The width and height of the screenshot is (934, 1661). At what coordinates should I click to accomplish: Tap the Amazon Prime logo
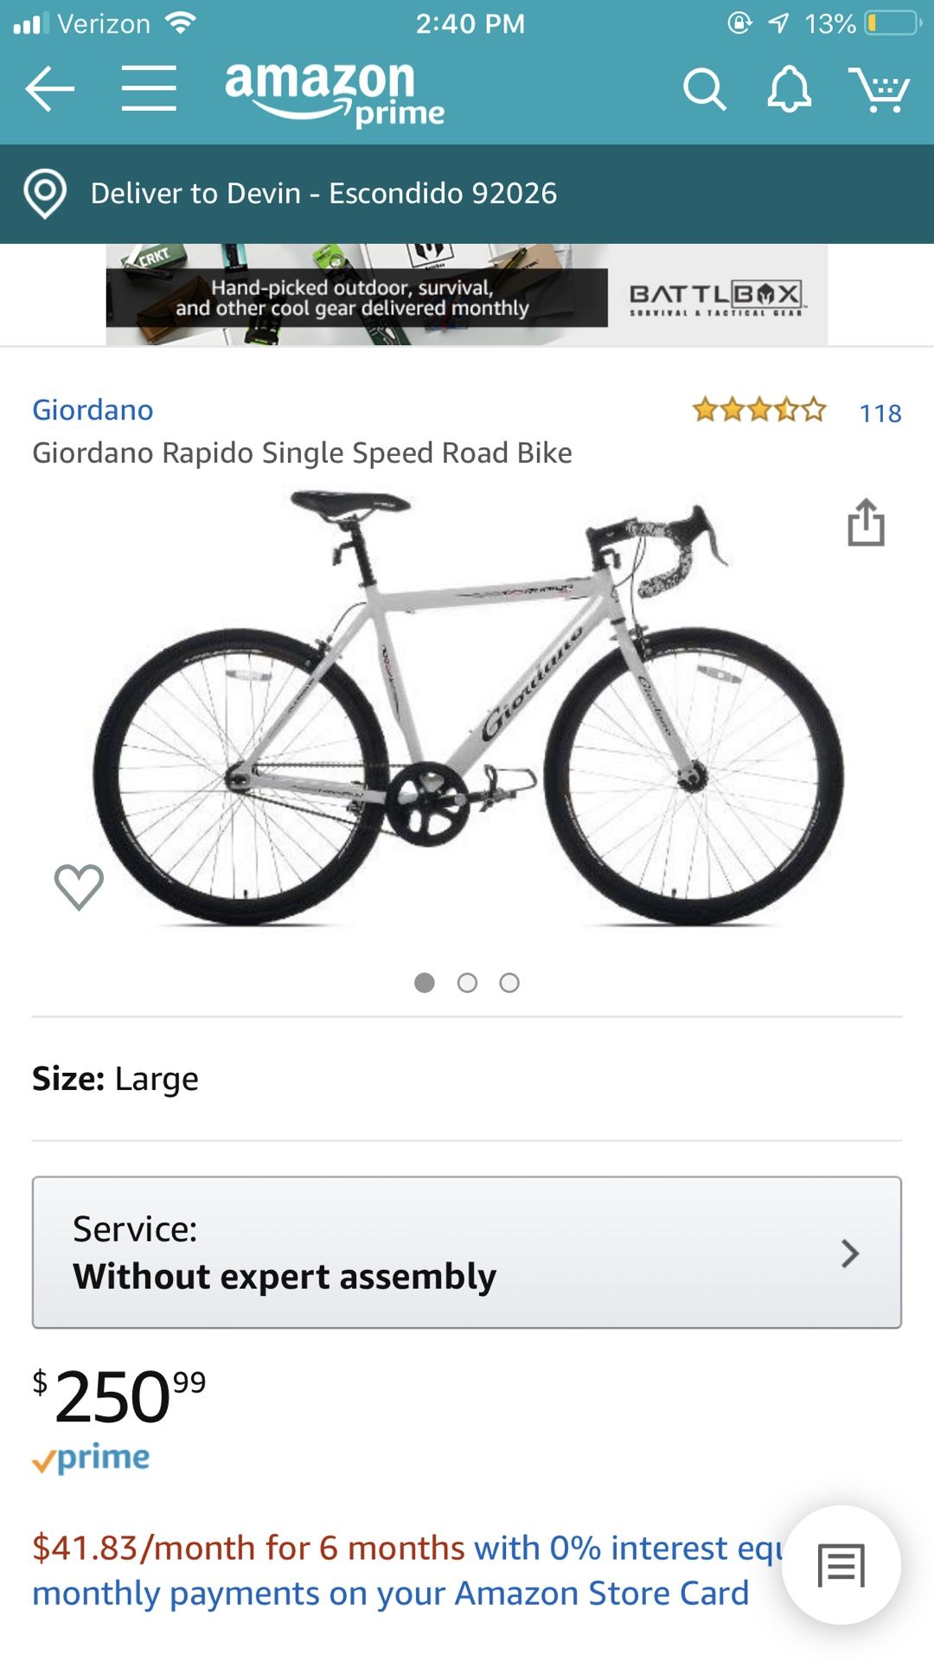(x=334, y=92)
